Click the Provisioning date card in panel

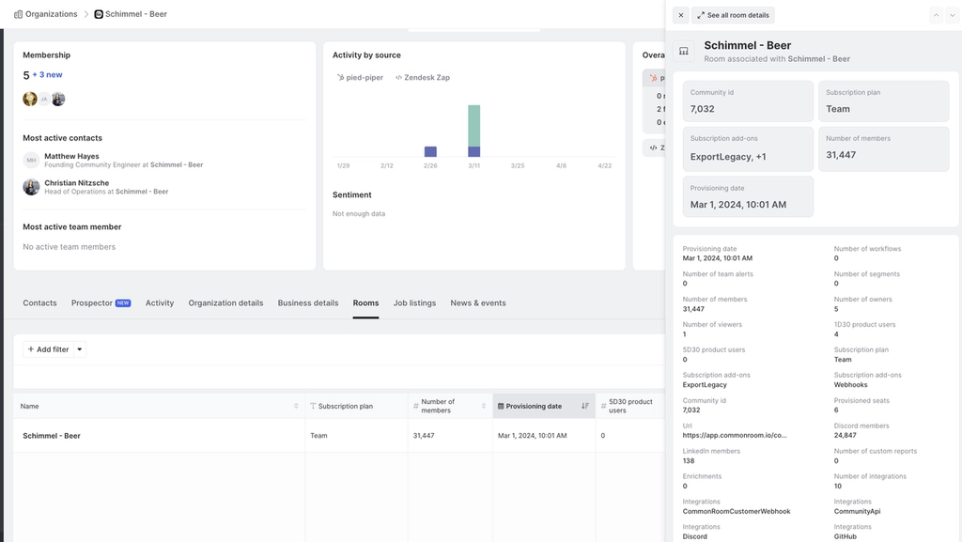click(x=748, y=197)
